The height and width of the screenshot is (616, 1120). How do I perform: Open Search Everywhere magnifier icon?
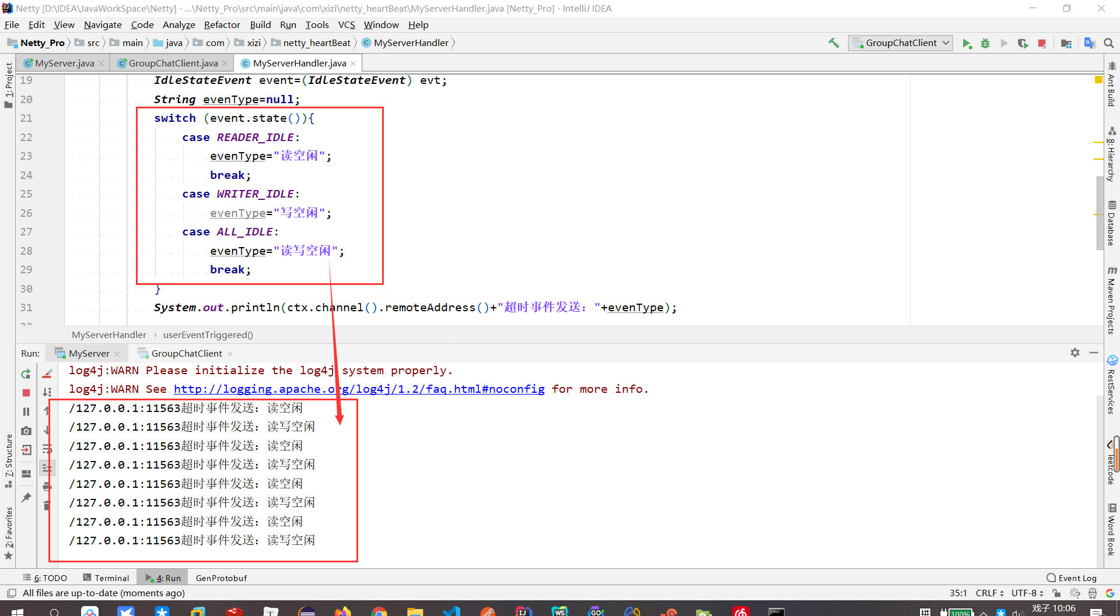click(x=1109, y=43)
